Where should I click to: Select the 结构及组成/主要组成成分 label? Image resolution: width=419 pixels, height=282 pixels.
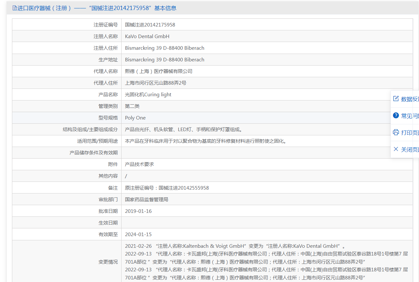click(x=90, y=129)
